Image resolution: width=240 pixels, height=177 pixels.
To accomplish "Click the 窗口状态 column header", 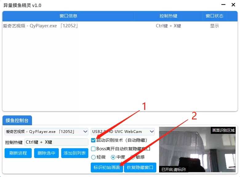I will pyautogui.click(x=214, y=16).
